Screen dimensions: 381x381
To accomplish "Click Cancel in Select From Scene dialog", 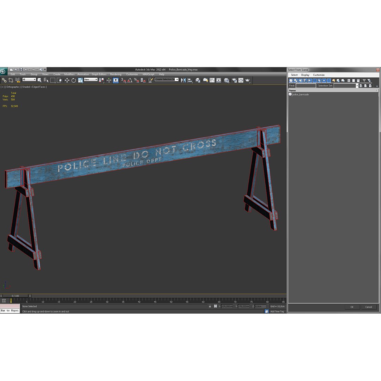I will 369,307.
